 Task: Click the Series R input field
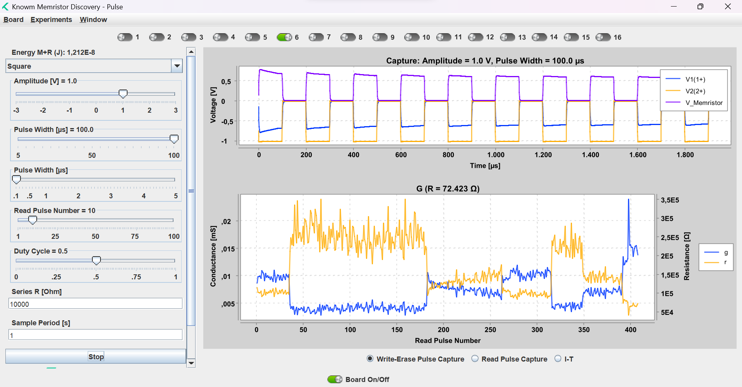pyautogui.click(x=95, y=304)
